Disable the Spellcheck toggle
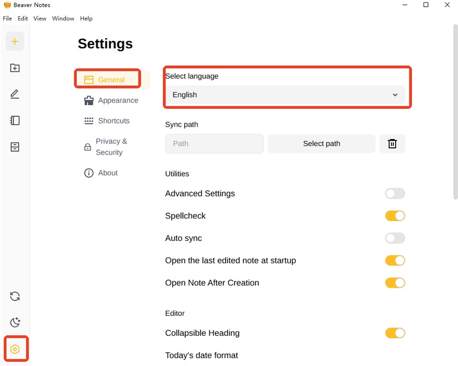 (395, 216)
